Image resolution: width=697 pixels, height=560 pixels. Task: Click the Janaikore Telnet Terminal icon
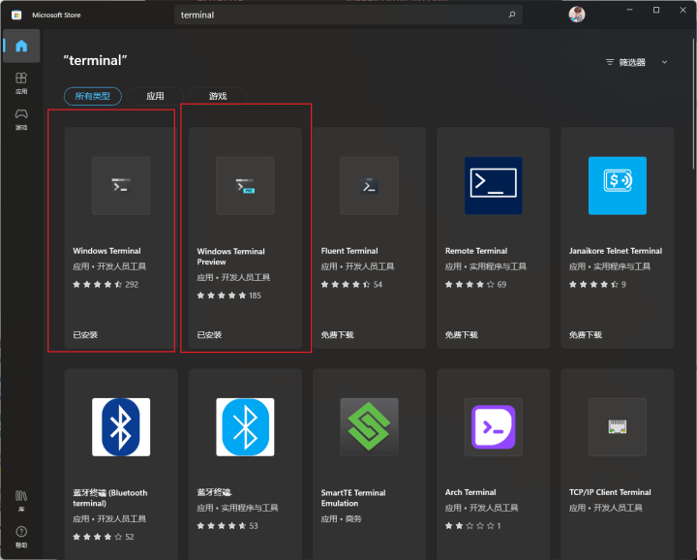(x=617, y=185)
